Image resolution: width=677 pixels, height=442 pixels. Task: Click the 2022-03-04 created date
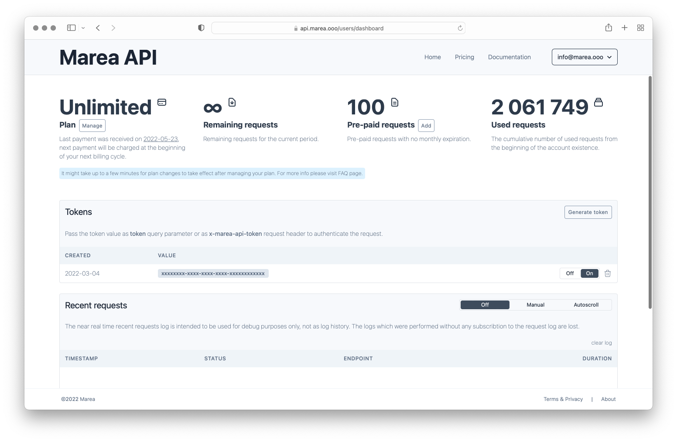point(82,273)
